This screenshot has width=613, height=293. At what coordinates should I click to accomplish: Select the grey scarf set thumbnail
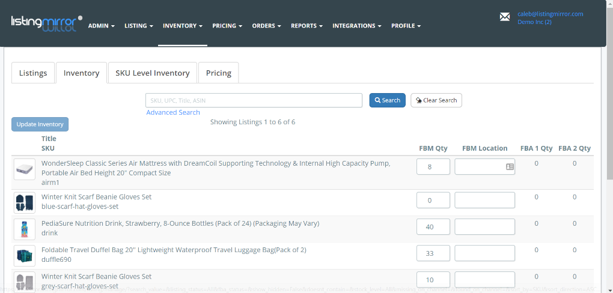25,281
